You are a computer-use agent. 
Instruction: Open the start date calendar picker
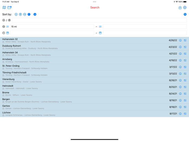pos(8,33)
